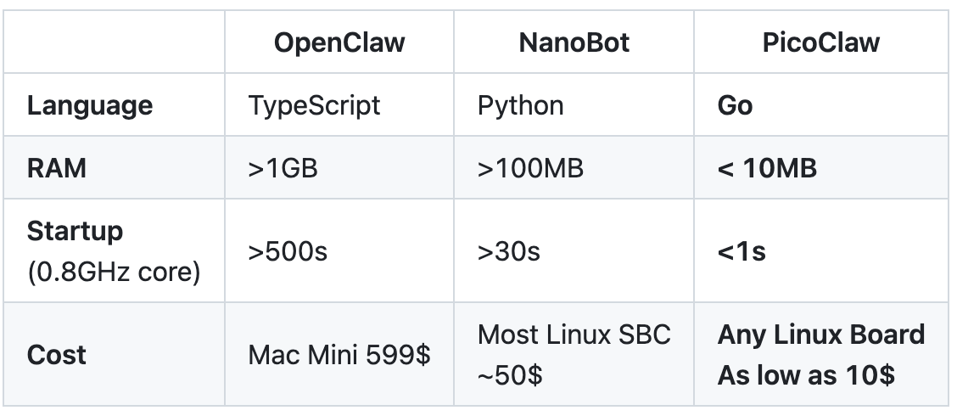Viewport: 957px width, 416px height.
Task: Click the >30s startup cell
Action: (x=510, y=252)
